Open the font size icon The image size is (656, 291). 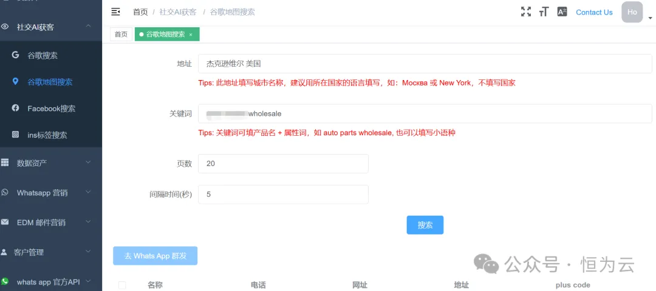(x=544, y=12)
